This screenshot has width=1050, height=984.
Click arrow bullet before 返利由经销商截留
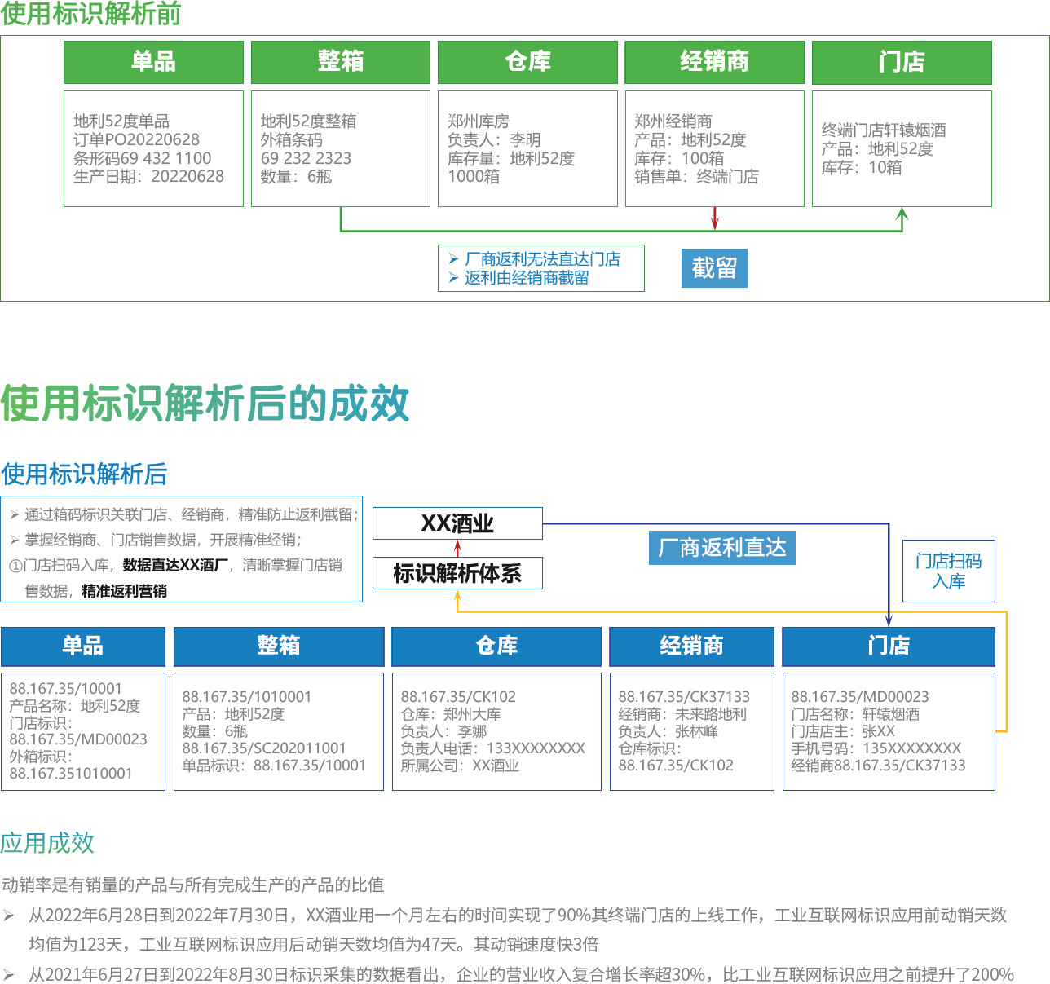(453, 278)
